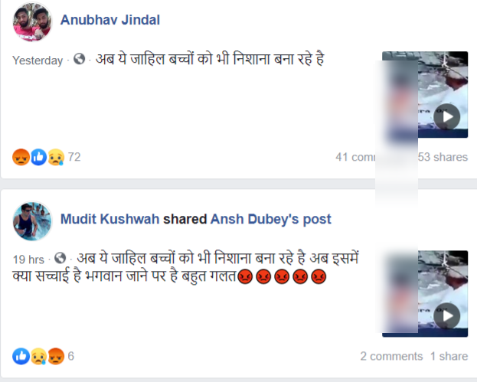Viewport: 477px width, 382px height.
Task: Open Anubhav Jindal's profile picture
Action: [x=32, y=21]
